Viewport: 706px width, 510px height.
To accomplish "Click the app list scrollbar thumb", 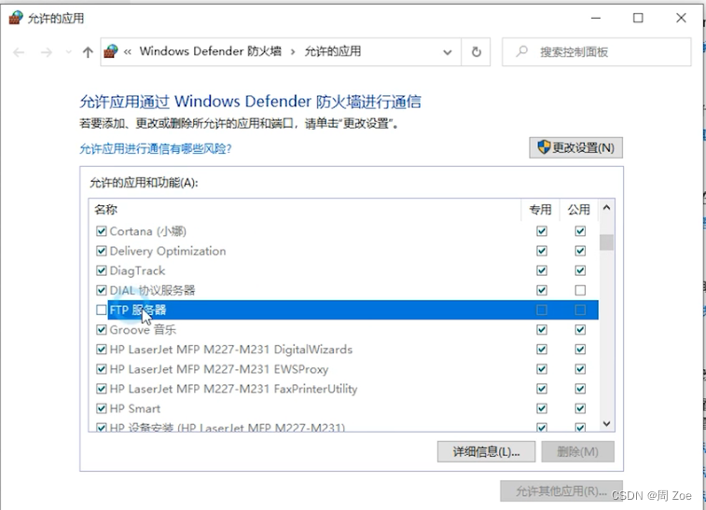I will tap(606, 242).
